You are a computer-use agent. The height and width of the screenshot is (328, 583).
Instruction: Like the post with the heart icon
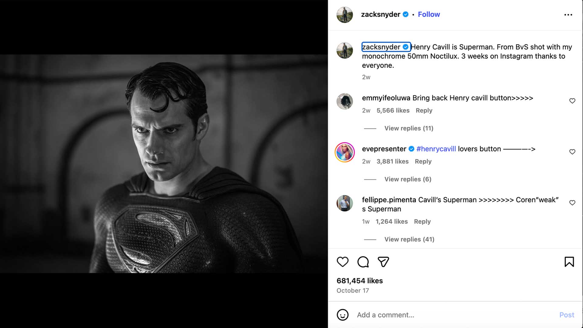tap(343, 262)
